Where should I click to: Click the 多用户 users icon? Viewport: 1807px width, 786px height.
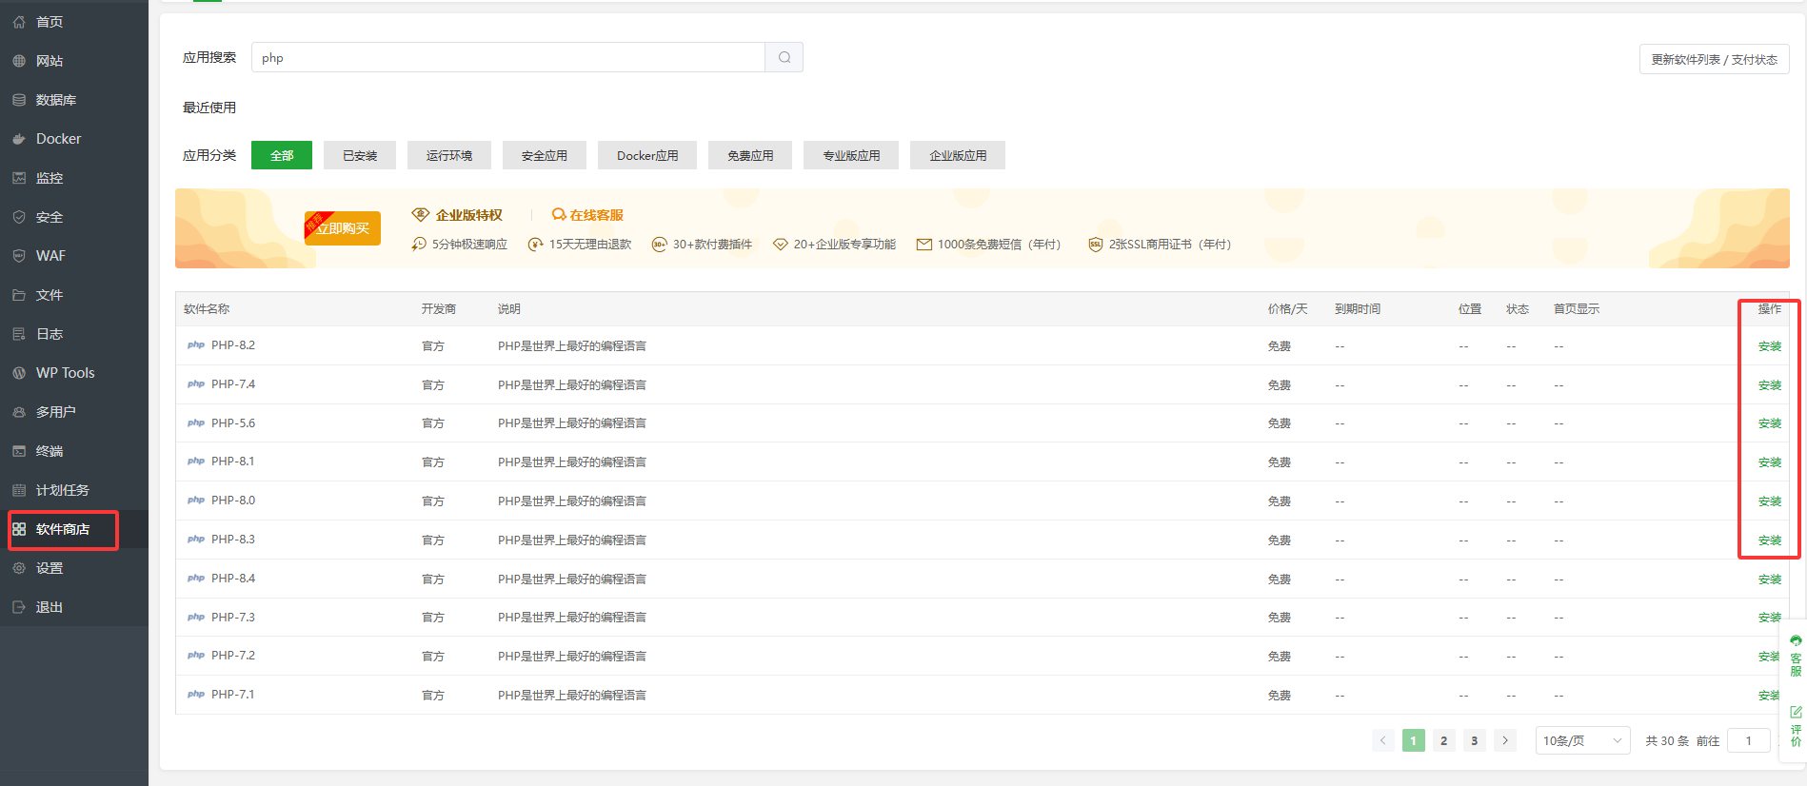tap(19, 412)
